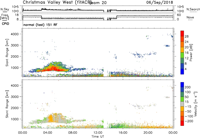Click the '28' value on the power color bar
The image size is (200, 138).
pyautogui.click(x=186, y=36)
